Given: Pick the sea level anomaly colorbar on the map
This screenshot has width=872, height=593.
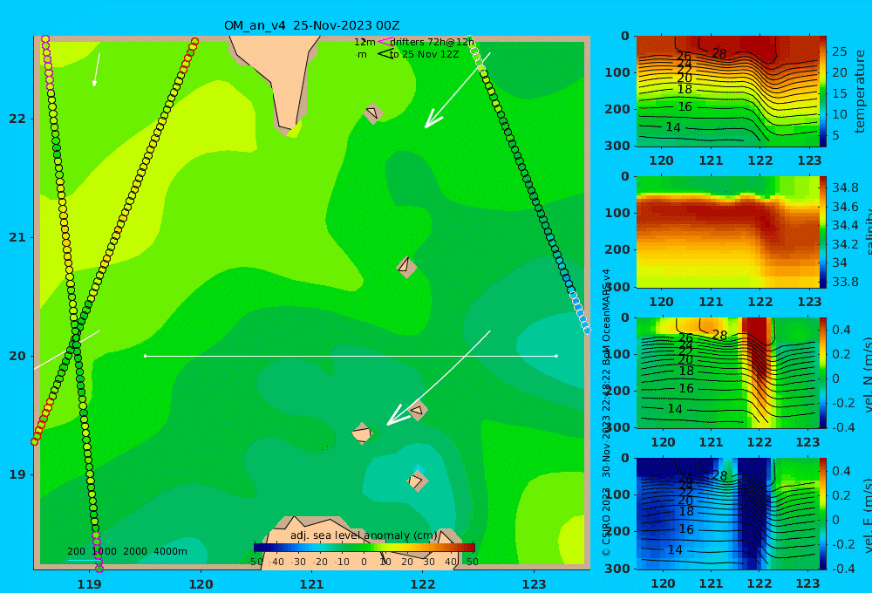Looking at the screenshot, I should (x=364, y=548).
